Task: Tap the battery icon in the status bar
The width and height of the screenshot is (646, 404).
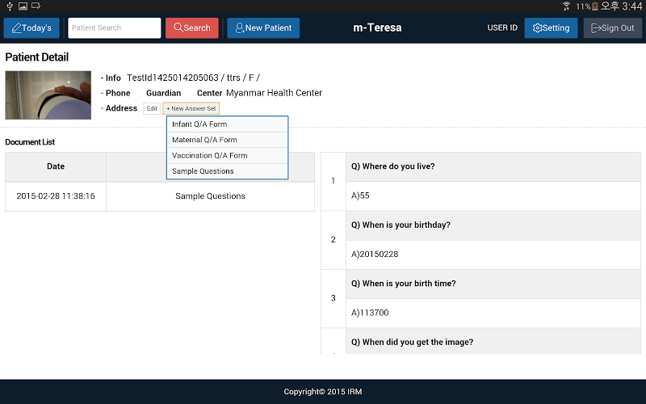Action: [x=595, y=6]
